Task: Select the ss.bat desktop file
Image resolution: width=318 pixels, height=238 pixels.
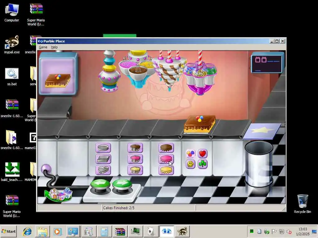Action: 12,77
